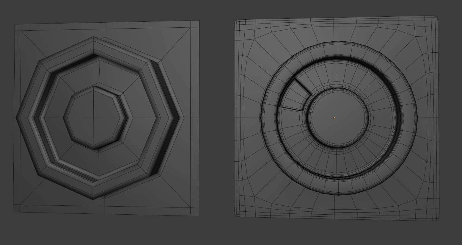This screenshot has width=462, height=245.
Task: Select the subdivided circular mesh object
Action: [x=337, y=118]
